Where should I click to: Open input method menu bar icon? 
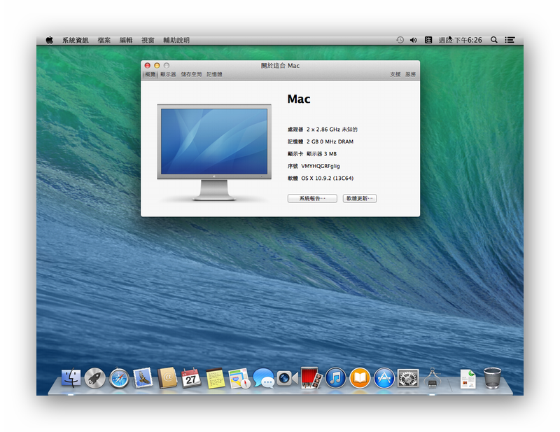(428, 40)
